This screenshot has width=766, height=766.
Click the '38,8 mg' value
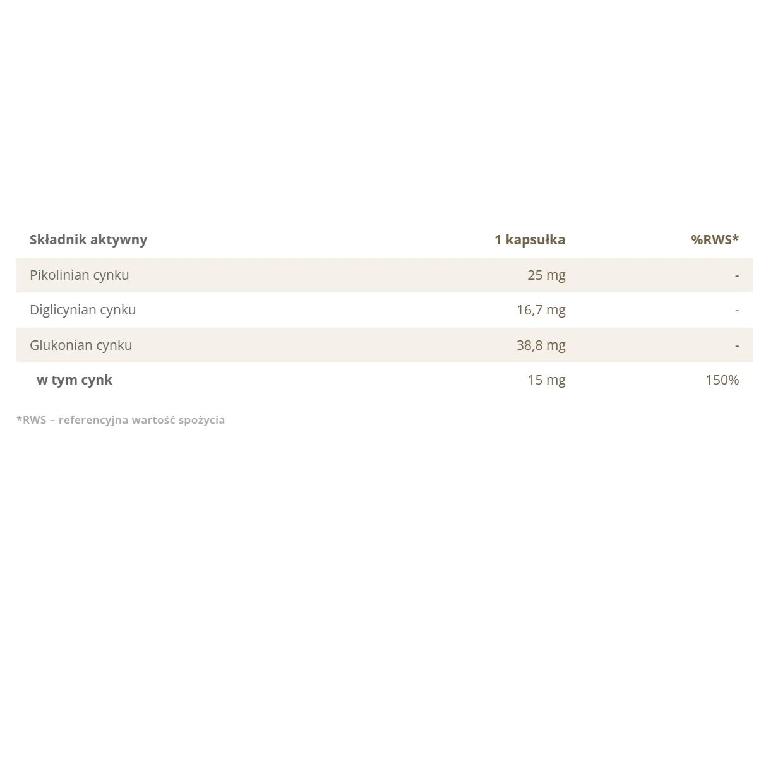coord(541,345)
